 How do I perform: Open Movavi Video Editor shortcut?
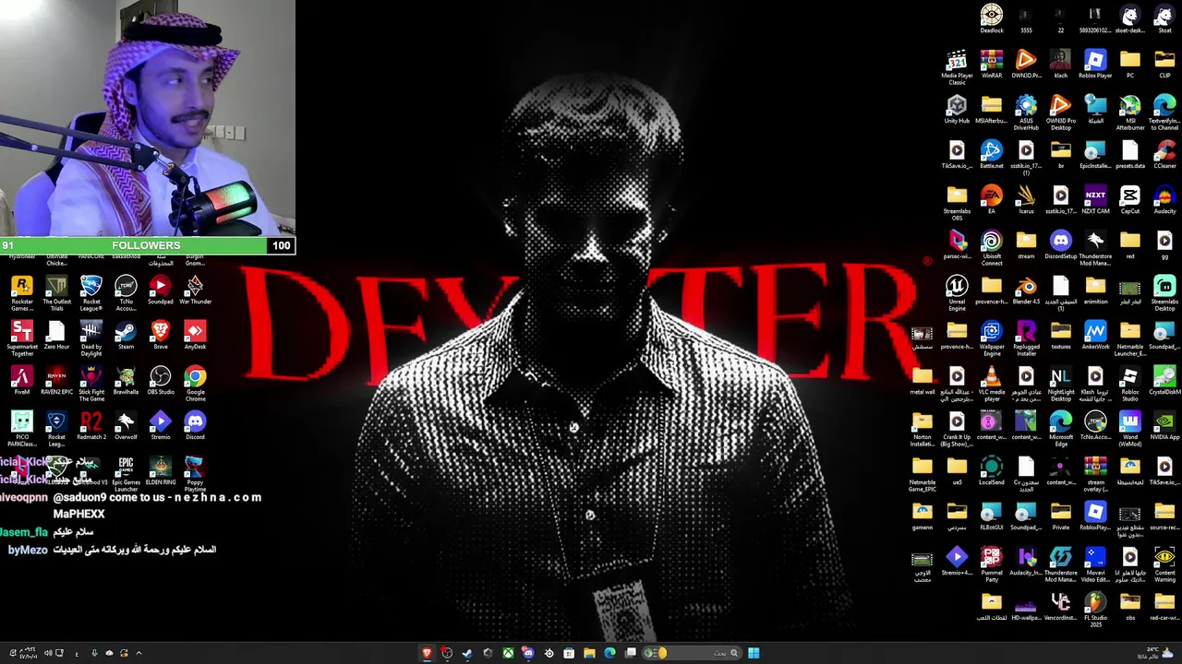[x=1095, y=564]
